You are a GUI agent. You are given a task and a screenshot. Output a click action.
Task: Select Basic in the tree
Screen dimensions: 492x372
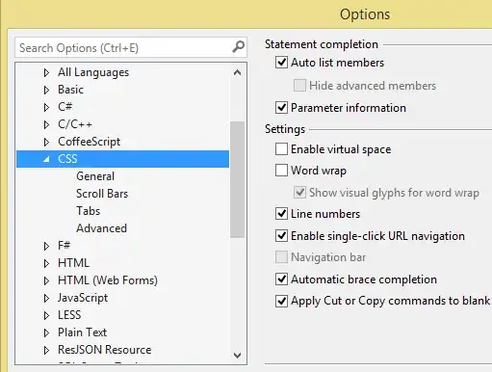[70, 90]
